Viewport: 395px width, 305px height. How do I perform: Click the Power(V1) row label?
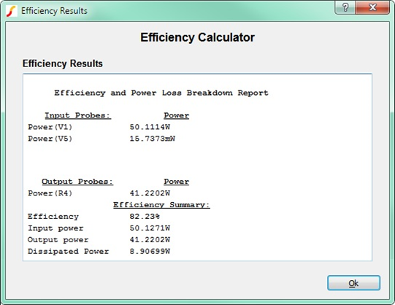(x=50, y=127)
